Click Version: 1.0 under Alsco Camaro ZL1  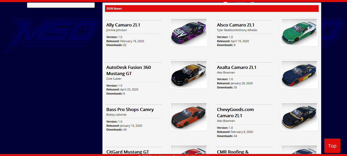coord(225,37)
